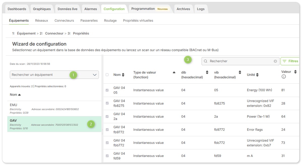Viewport: 303px width, 166px height.
Task: Select GAV device in list
Action: (54, 124)
